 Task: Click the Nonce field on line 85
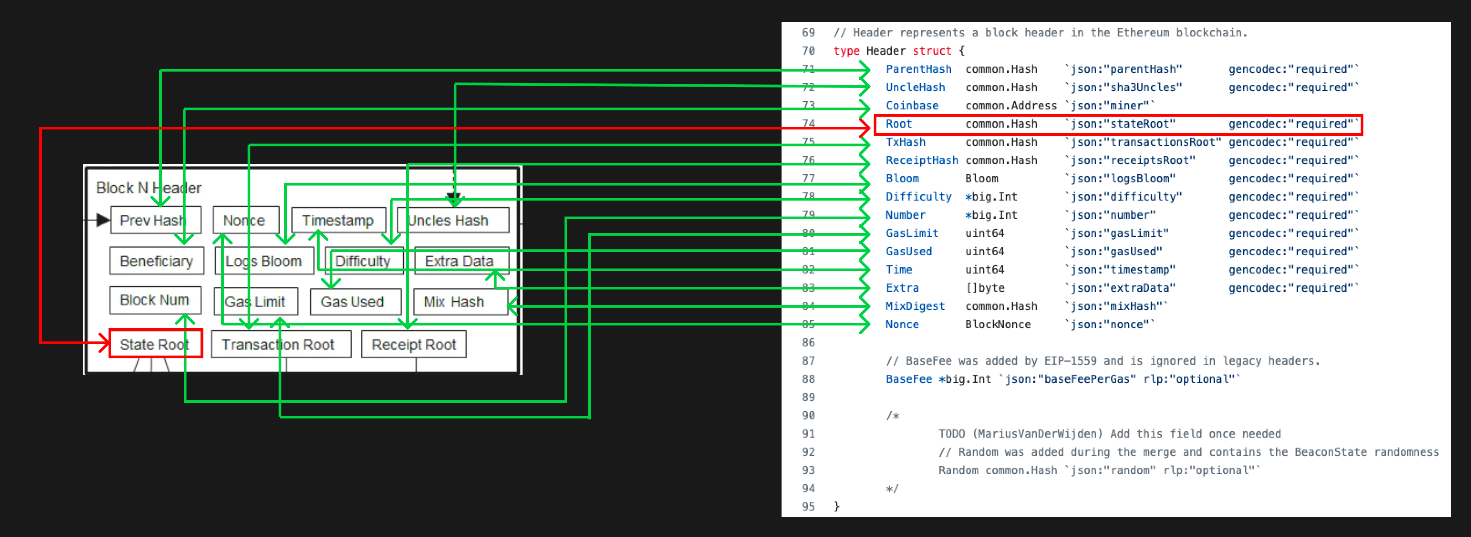[901, 324]
